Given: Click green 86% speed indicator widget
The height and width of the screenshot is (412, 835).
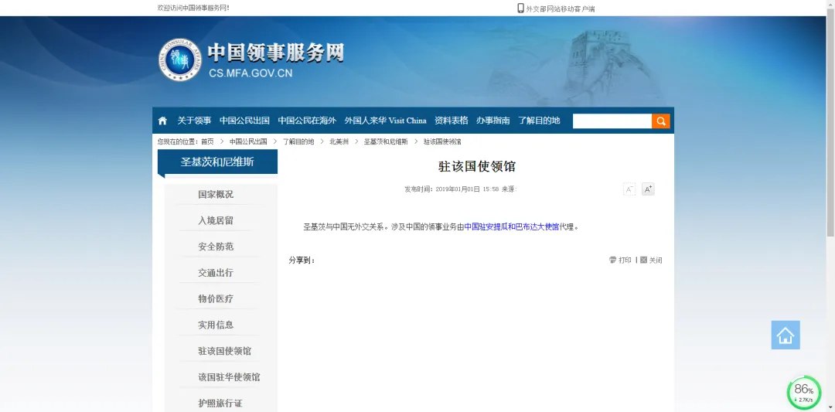Looking at the screenshot, I should pos(803,393).
